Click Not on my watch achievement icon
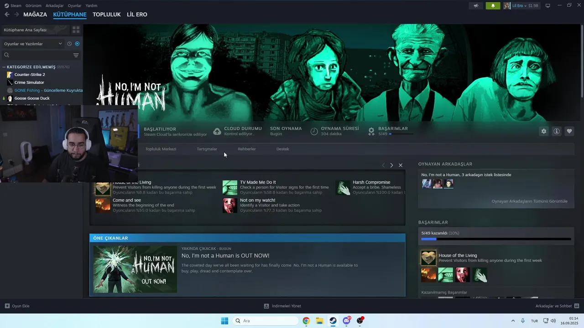 [230, 205]
